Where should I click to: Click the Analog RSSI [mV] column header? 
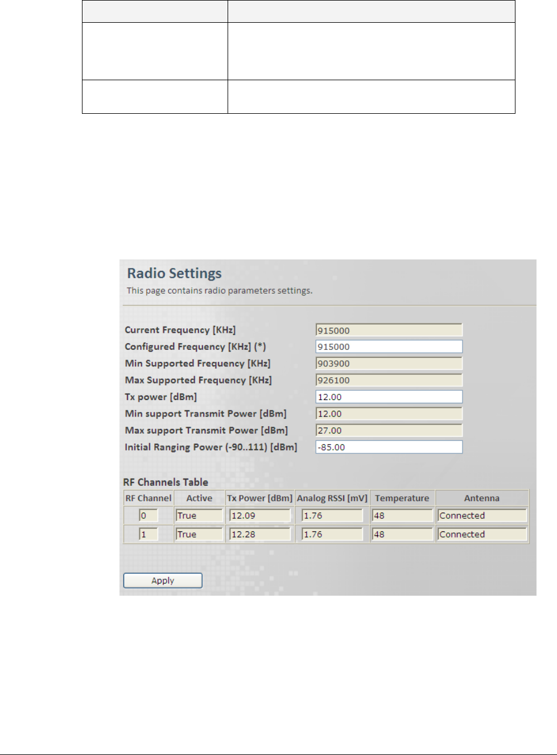(332, 498)
